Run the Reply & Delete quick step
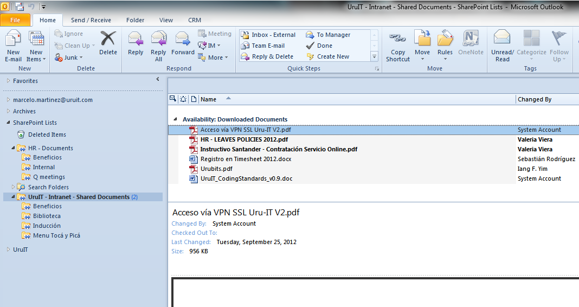The width and height of the screenshot is (579, 307). [267, 56]
